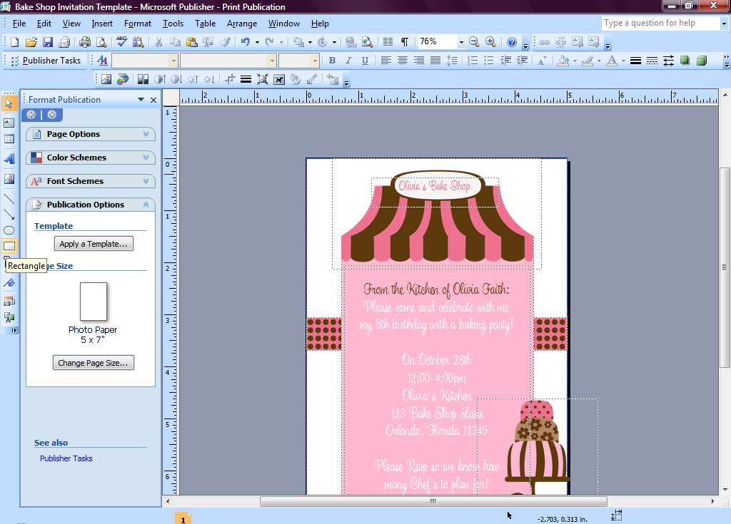Go to page 1 tab in page sorter

coord(183,519)
